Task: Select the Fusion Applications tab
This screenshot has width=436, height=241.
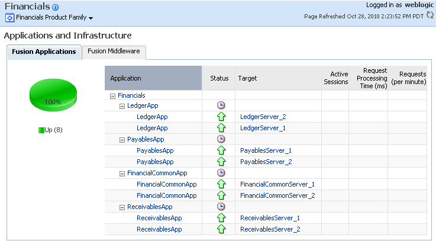Action: tap(44, 52)
